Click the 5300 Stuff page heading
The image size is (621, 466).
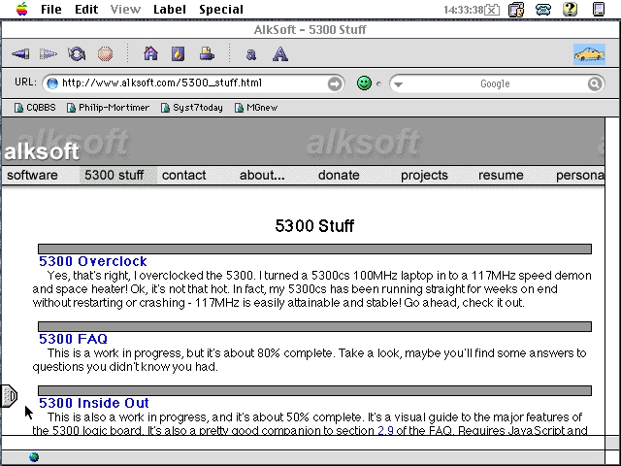314,226
